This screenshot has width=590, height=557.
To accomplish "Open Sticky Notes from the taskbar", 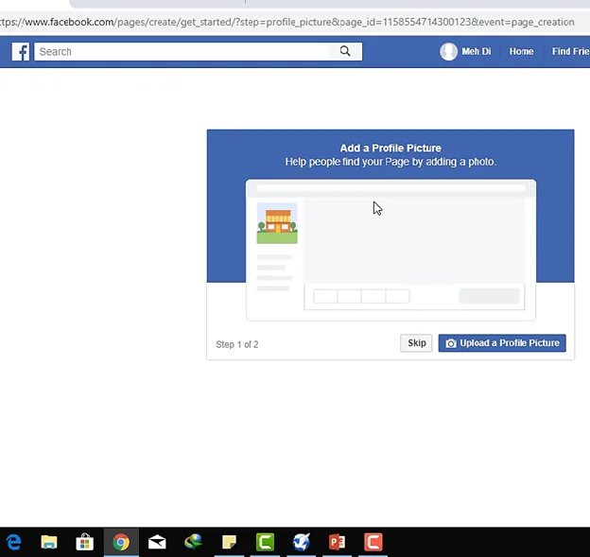I will point(229,542).
